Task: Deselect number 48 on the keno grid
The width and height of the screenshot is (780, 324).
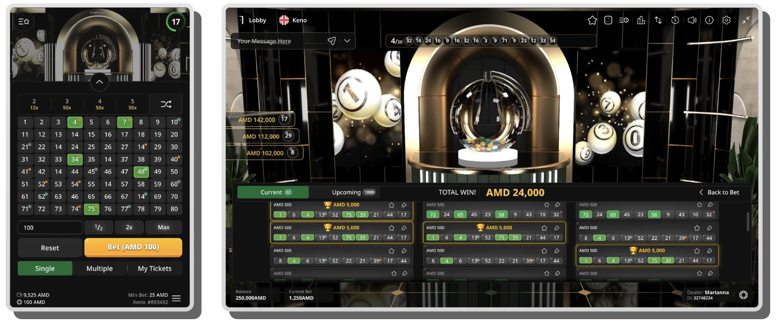Action: (141, 172)
